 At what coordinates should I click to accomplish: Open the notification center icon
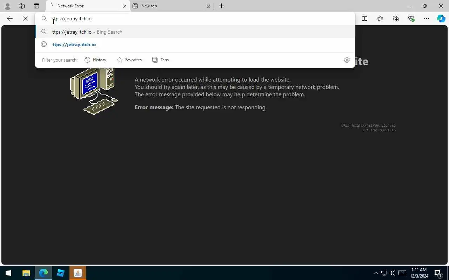tap(438, 273)
